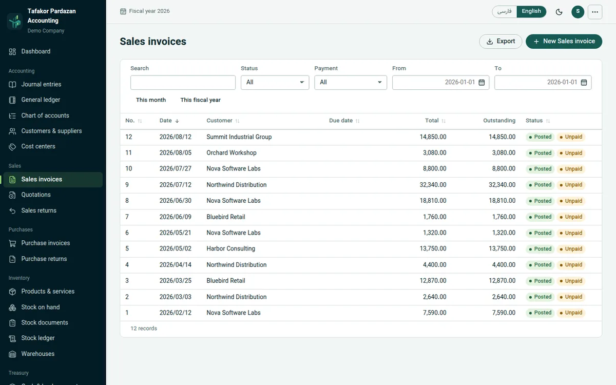The height and width of the screenshot is (385, 616).
Task: Click Fiscal year 2026 label
Action: click(x=149, y=11)
